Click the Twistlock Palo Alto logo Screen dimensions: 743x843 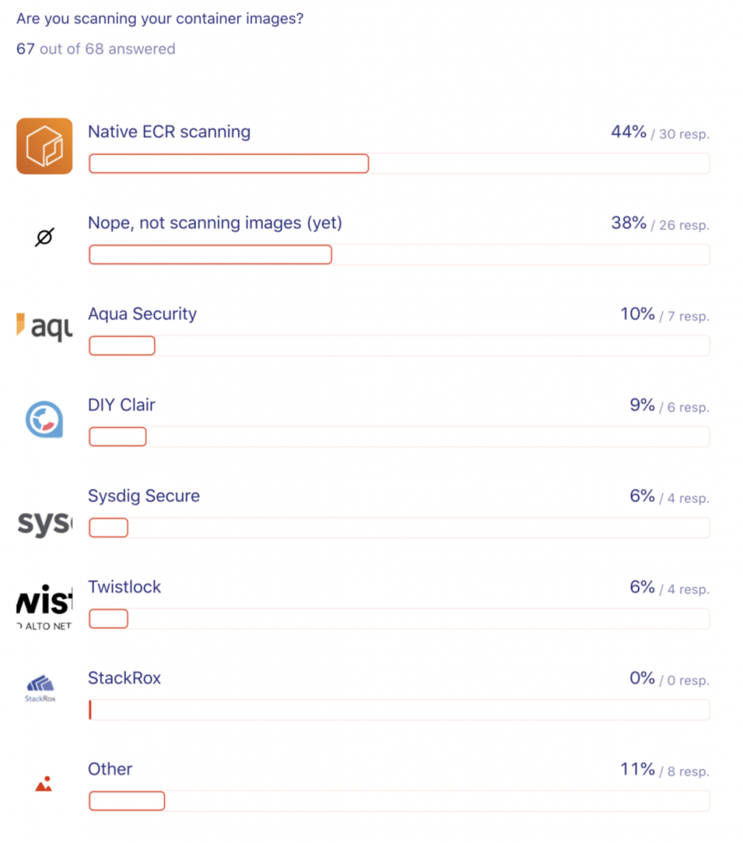coord(44,607)
